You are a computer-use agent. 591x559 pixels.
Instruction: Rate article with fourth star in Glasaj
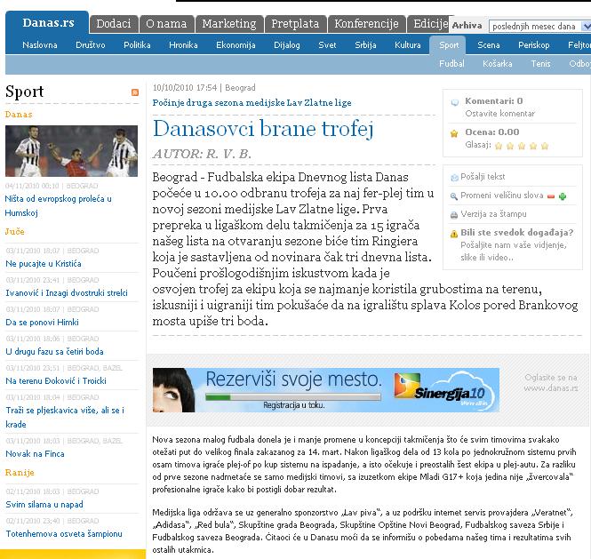pos(533,146)
